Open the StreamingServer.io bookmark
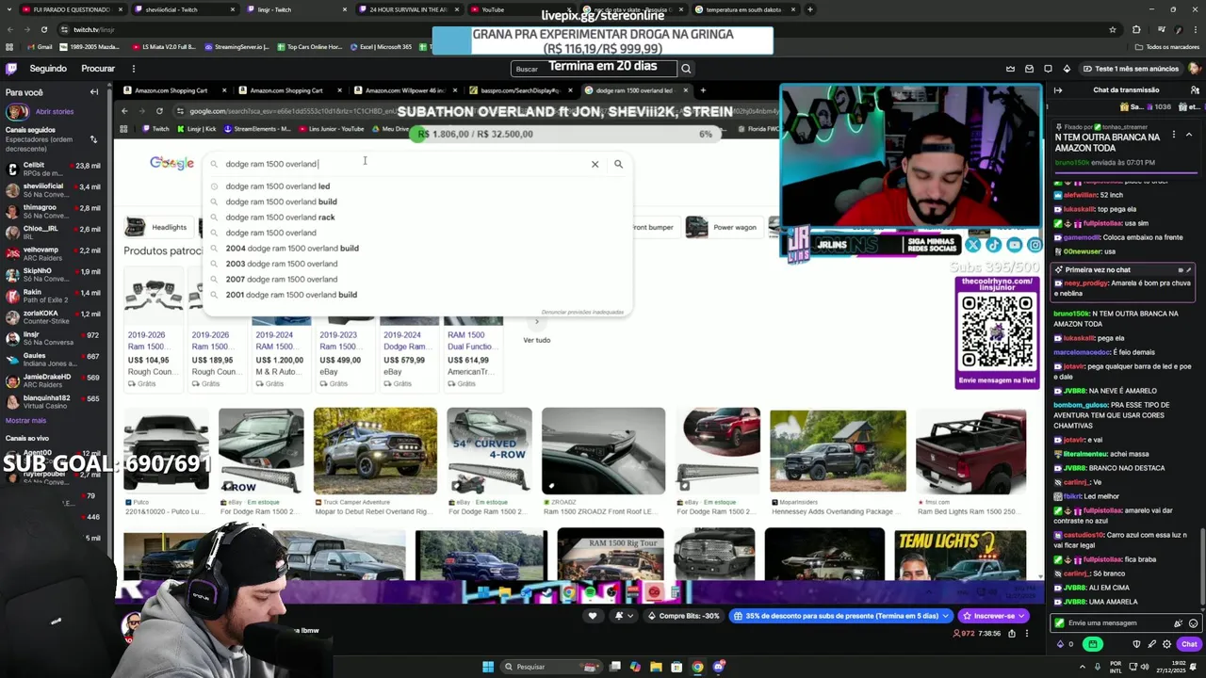This screenshot has height=678, width=1206. (236, 47)
